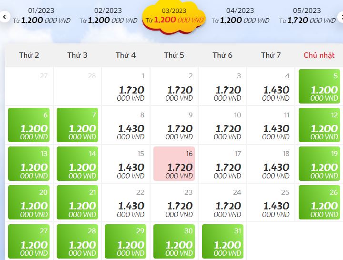Select the 01/2023 month tab
Image resolution: width=343 pixels, height=260 pixels.
coord(41,16)
